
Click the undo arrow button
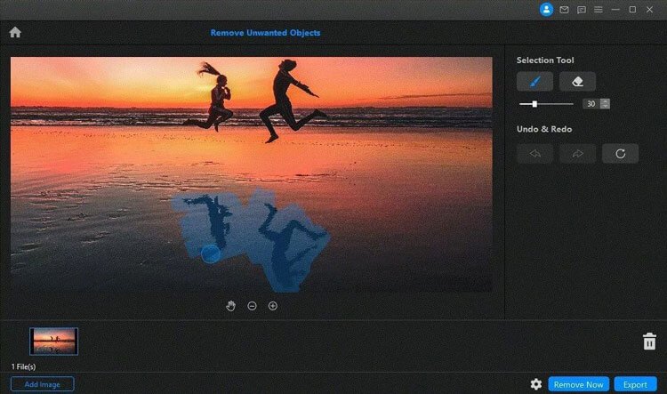[534, 153]
